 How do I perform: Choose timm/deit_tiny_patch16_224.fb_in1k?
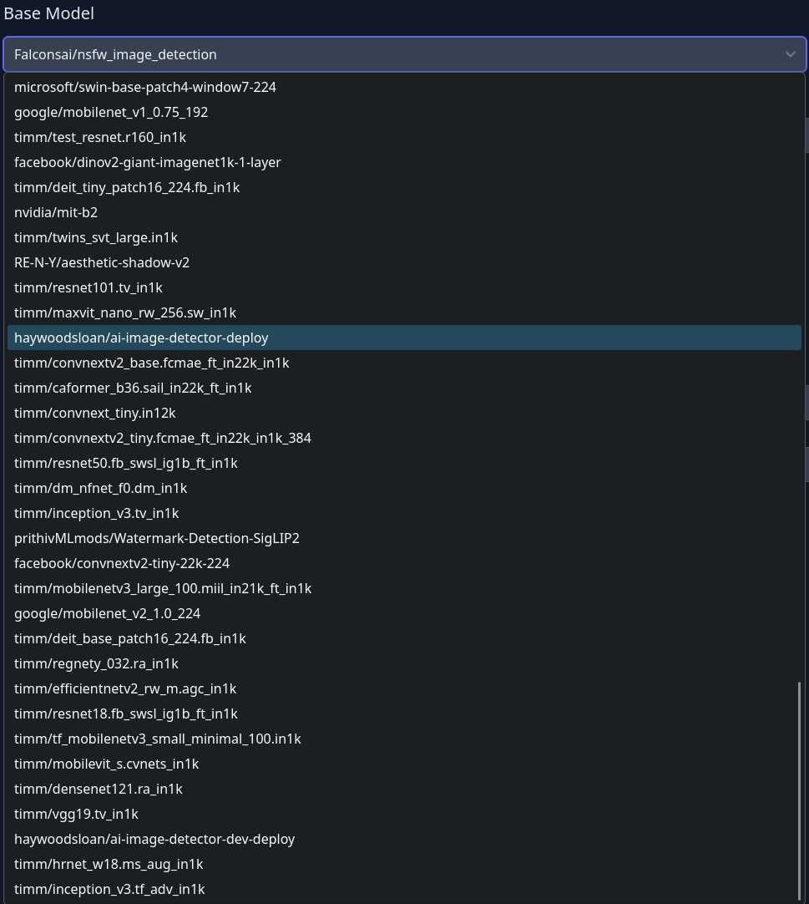click(404, 187)
